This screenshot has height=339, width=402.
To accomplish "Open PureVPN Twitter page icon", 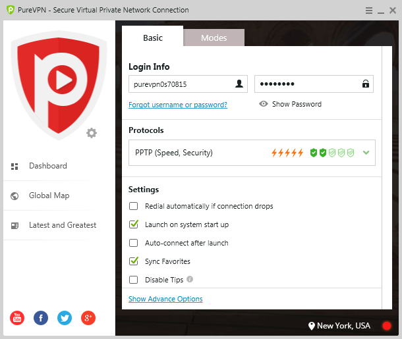I will click(x=65, y=318).
